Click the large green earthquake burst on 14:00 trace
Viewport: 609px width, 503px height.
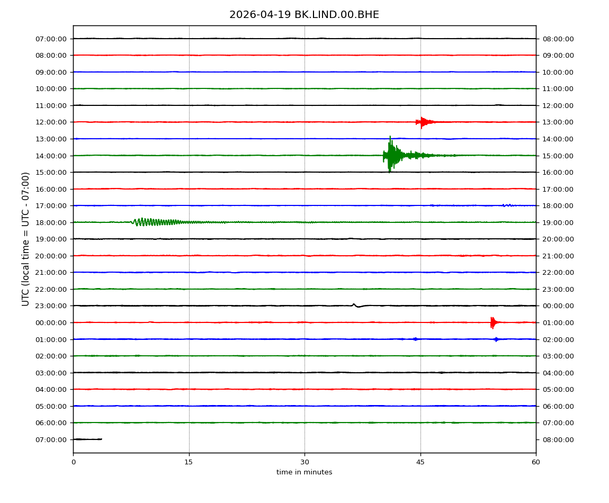click(391, 155)
